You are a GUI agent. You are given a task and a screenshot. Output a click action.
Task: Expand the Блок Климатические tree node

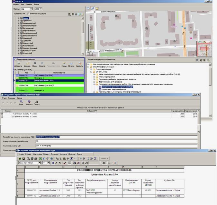coord(89,65)
